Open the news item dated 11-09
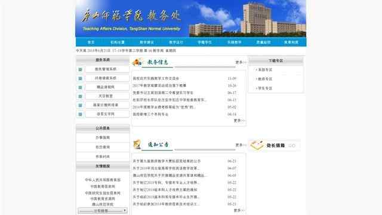 [156, 78]
